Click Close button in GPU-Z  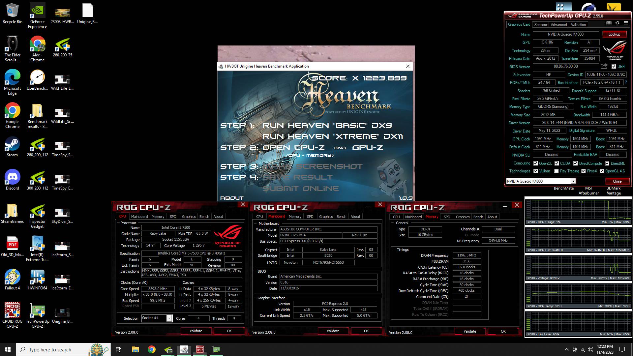(617, 181)
